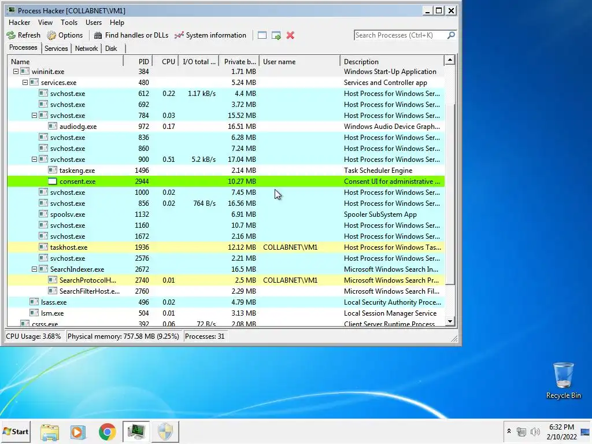Sort by the PID column header
This screenshot has width=592, height=444.
click(138, 61)
